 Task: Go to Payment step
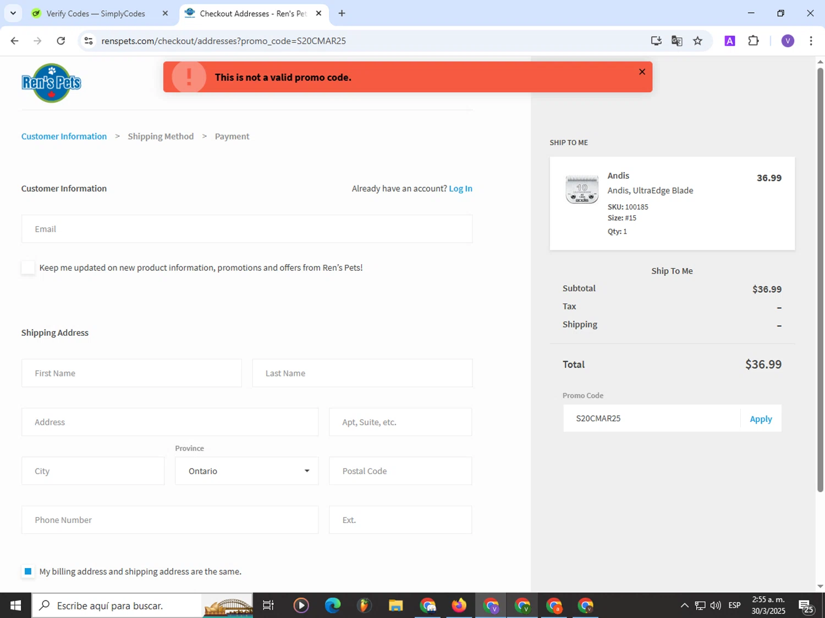pos(232,136)
